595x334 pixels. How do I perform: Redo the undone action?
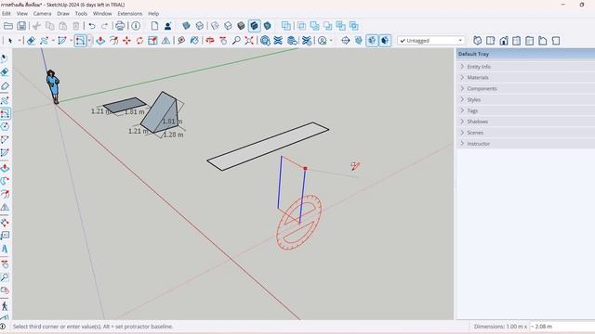pos(104,26)
